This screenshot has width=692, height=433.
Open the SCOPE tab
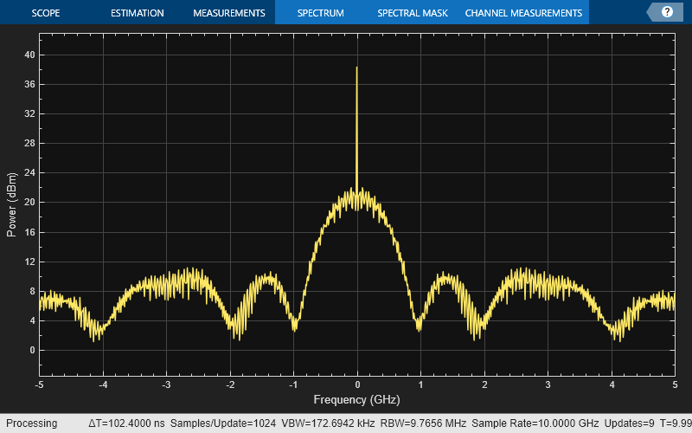46,13
